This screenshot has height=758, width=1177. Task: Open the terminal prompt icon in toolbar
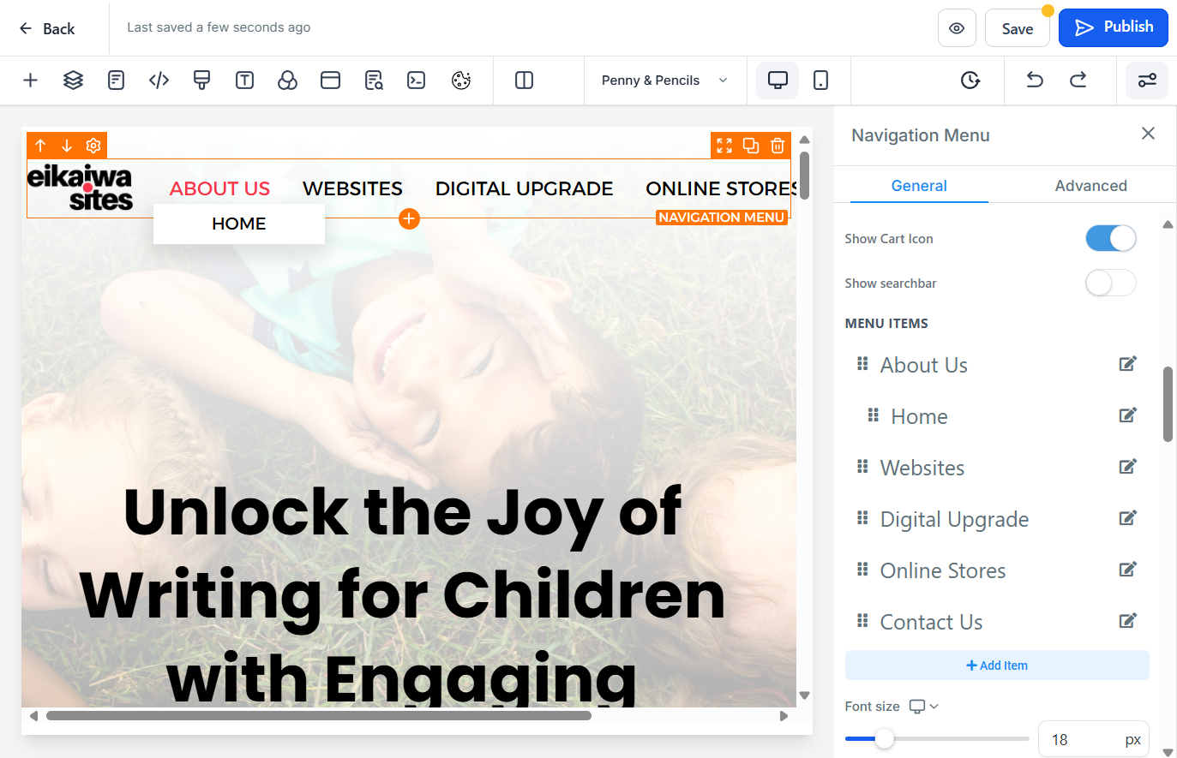417,81
